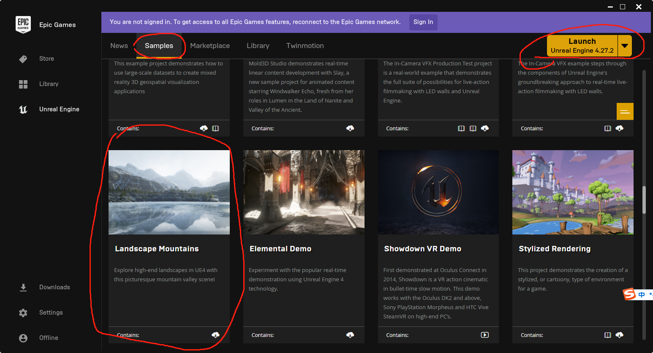Click second book icon on In-Camera VFX Production Test card
Viewport: 653px width, 353px height.
pyautogui.click(x=473, y=128)
